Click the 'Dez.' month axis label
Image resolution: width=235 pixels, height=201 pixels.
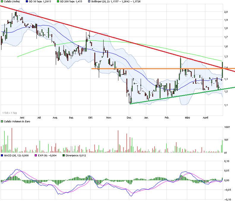[129, 118]
